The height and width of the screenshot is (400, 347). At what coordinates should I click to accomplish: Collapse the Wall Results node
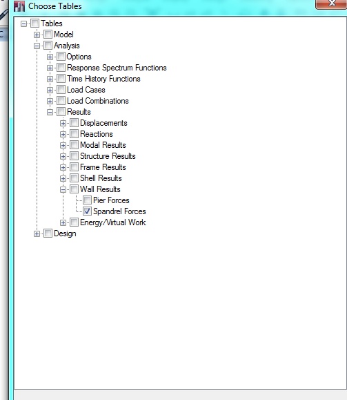[x=63, y=189]
